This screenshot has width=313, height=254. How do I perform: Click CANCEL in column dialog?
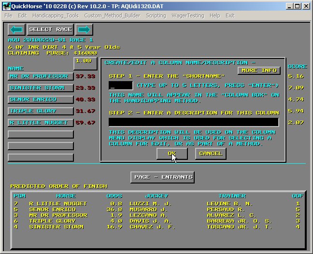point(211,154)
